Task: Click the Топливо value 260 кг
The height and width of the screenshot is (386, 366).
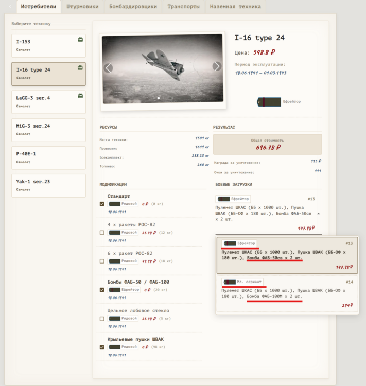Action: coord(203,165)
